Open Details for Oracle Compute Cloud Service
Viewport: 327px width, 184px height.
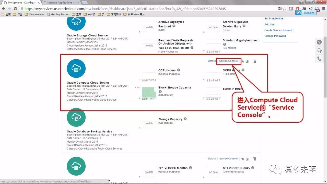tap(212, 61)
